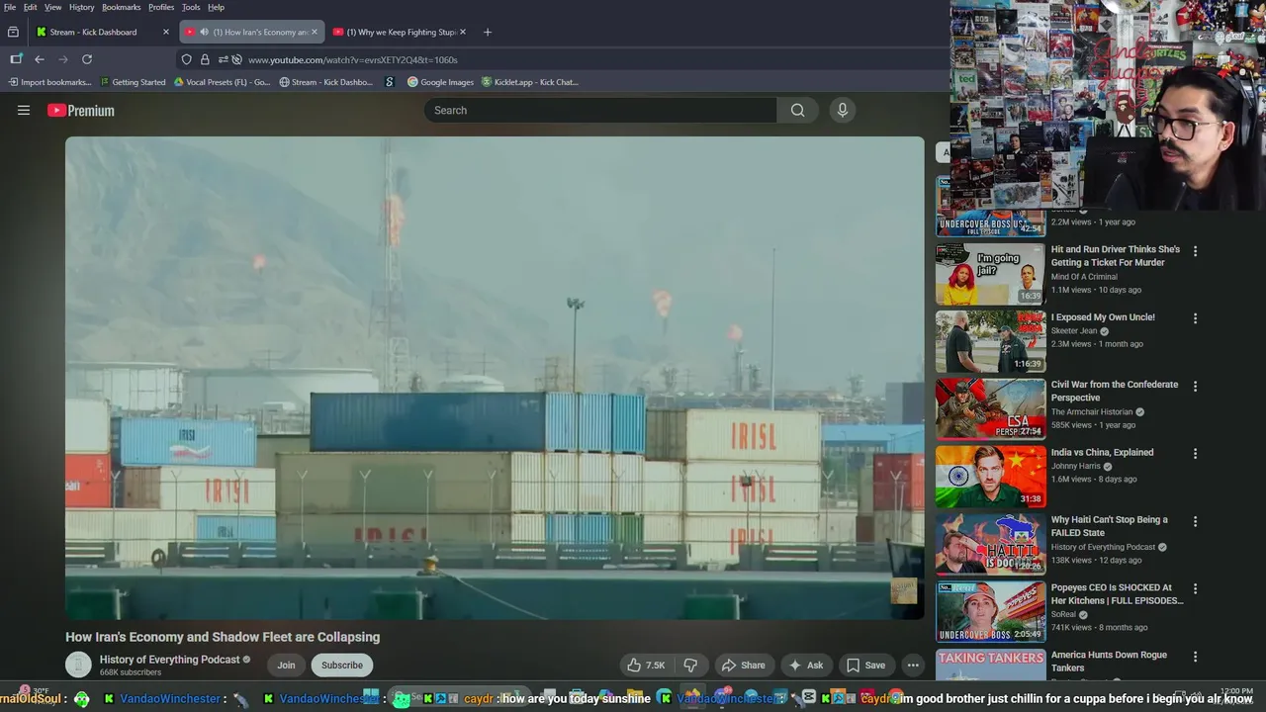The width and height of the screenshot is (1266, 712).
Task: Open the Tools menu
Action: [x=191, y=7]
